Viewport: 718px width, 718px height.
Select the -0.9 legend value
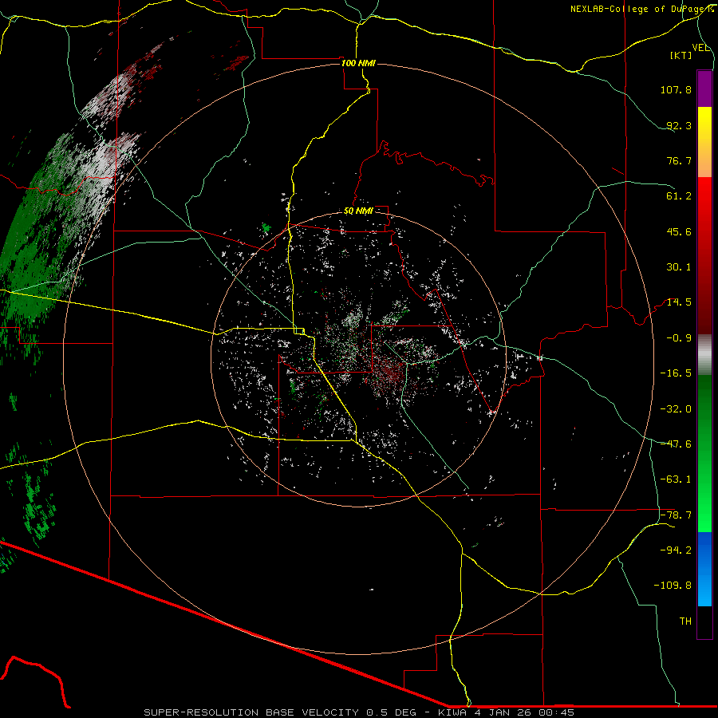(x=679, y=338)
